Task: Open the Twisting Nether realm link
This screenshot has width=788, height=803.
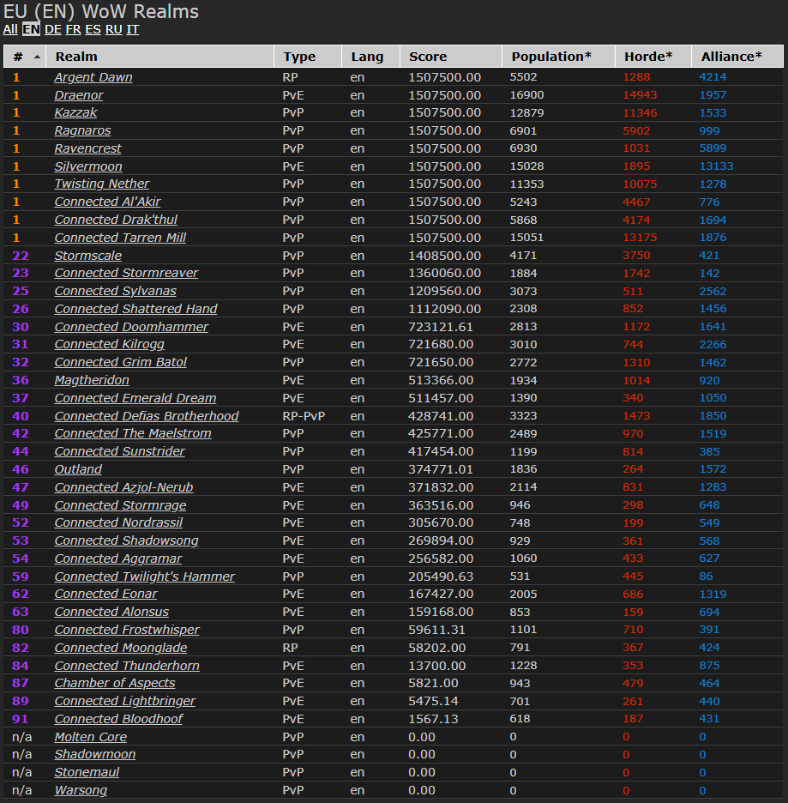Action: [x=102, y=184]
